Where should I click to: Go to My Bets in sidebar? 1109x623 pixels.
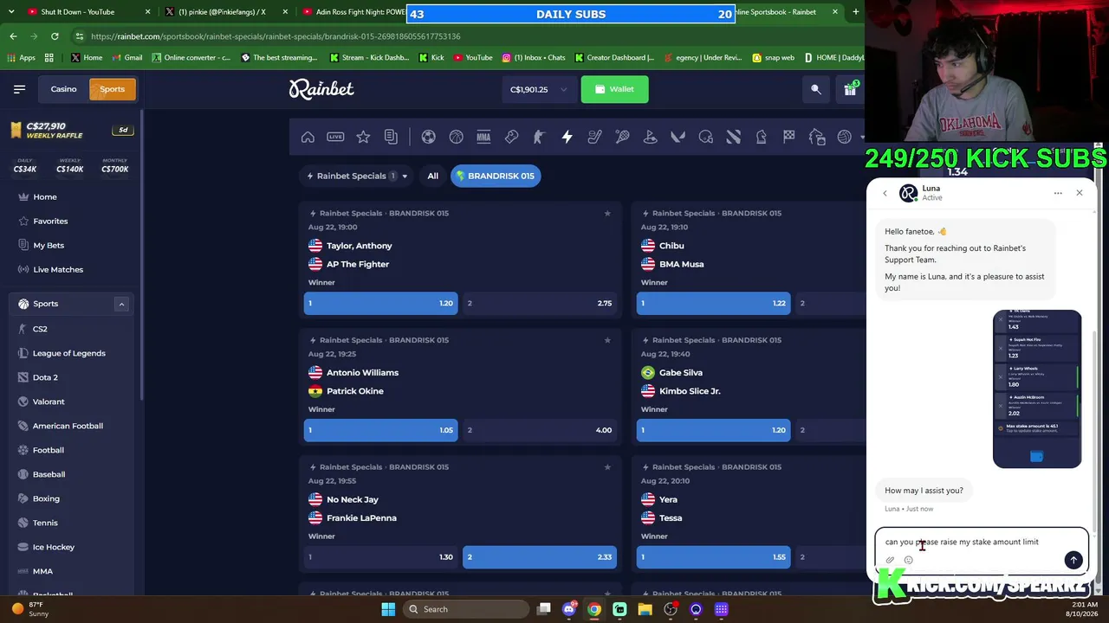49,245
